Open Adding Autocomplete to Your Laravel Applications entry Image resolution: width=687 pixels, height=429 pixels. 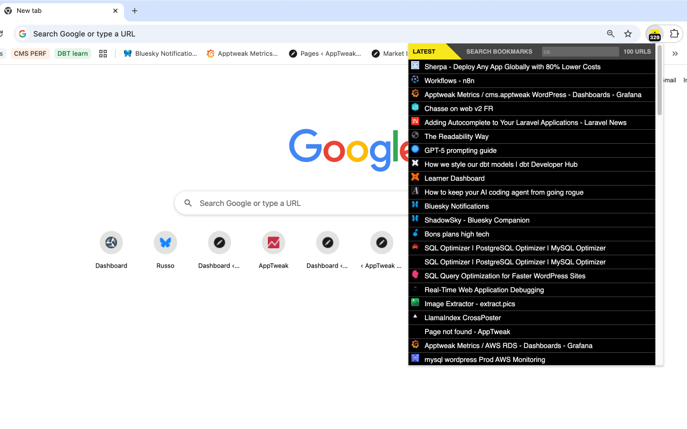pos(532,122)
